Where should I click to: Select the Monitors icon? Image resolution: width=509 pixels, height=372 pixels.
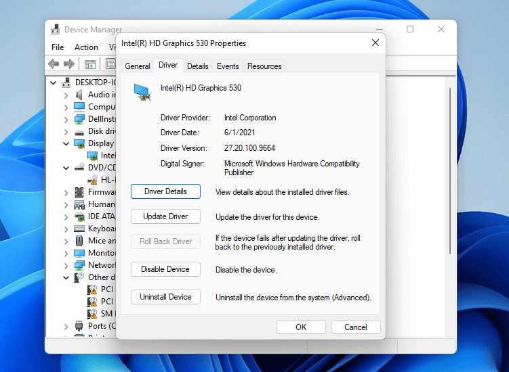click(x=79, y=253)
